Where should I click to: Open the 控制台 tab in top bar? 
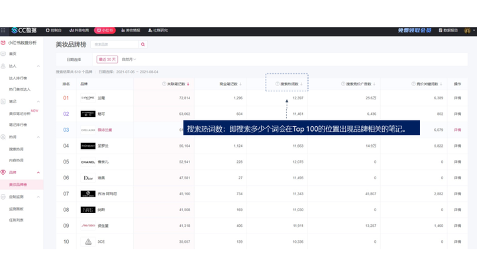[54, 30]
